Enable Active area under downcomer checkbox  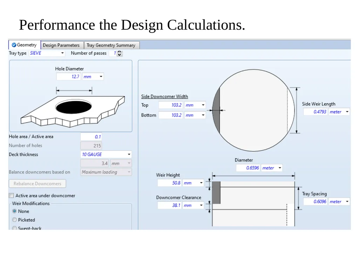click(x=11, y=195)
